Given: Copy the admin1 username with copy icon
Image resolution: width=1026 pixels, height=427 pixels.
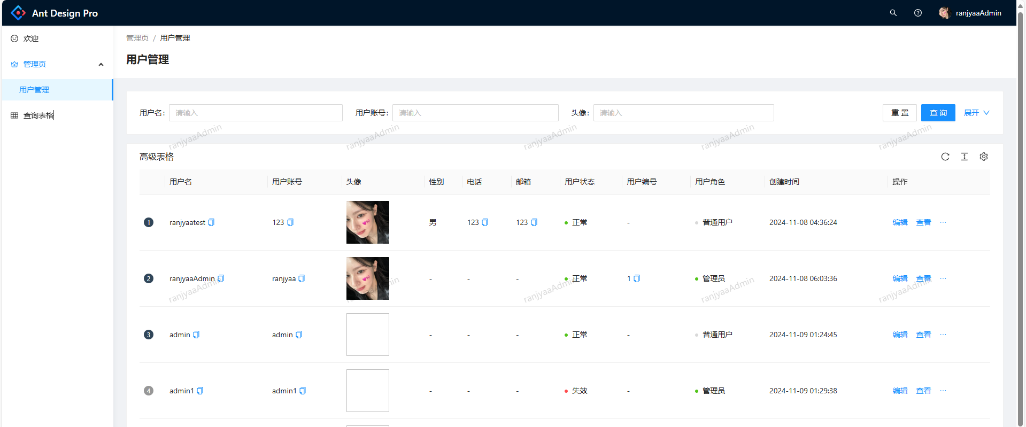Looking at the screenshot, I should 200,391.
